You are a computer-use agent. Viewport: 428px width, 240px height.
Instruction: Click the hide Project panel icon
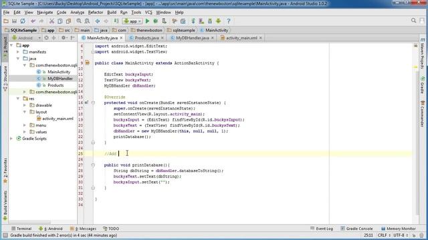[73, 38]
